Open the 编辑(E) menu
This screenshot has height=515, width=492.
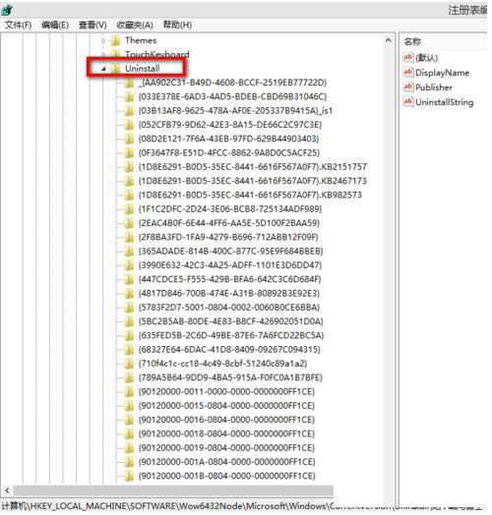coord(55,25)
